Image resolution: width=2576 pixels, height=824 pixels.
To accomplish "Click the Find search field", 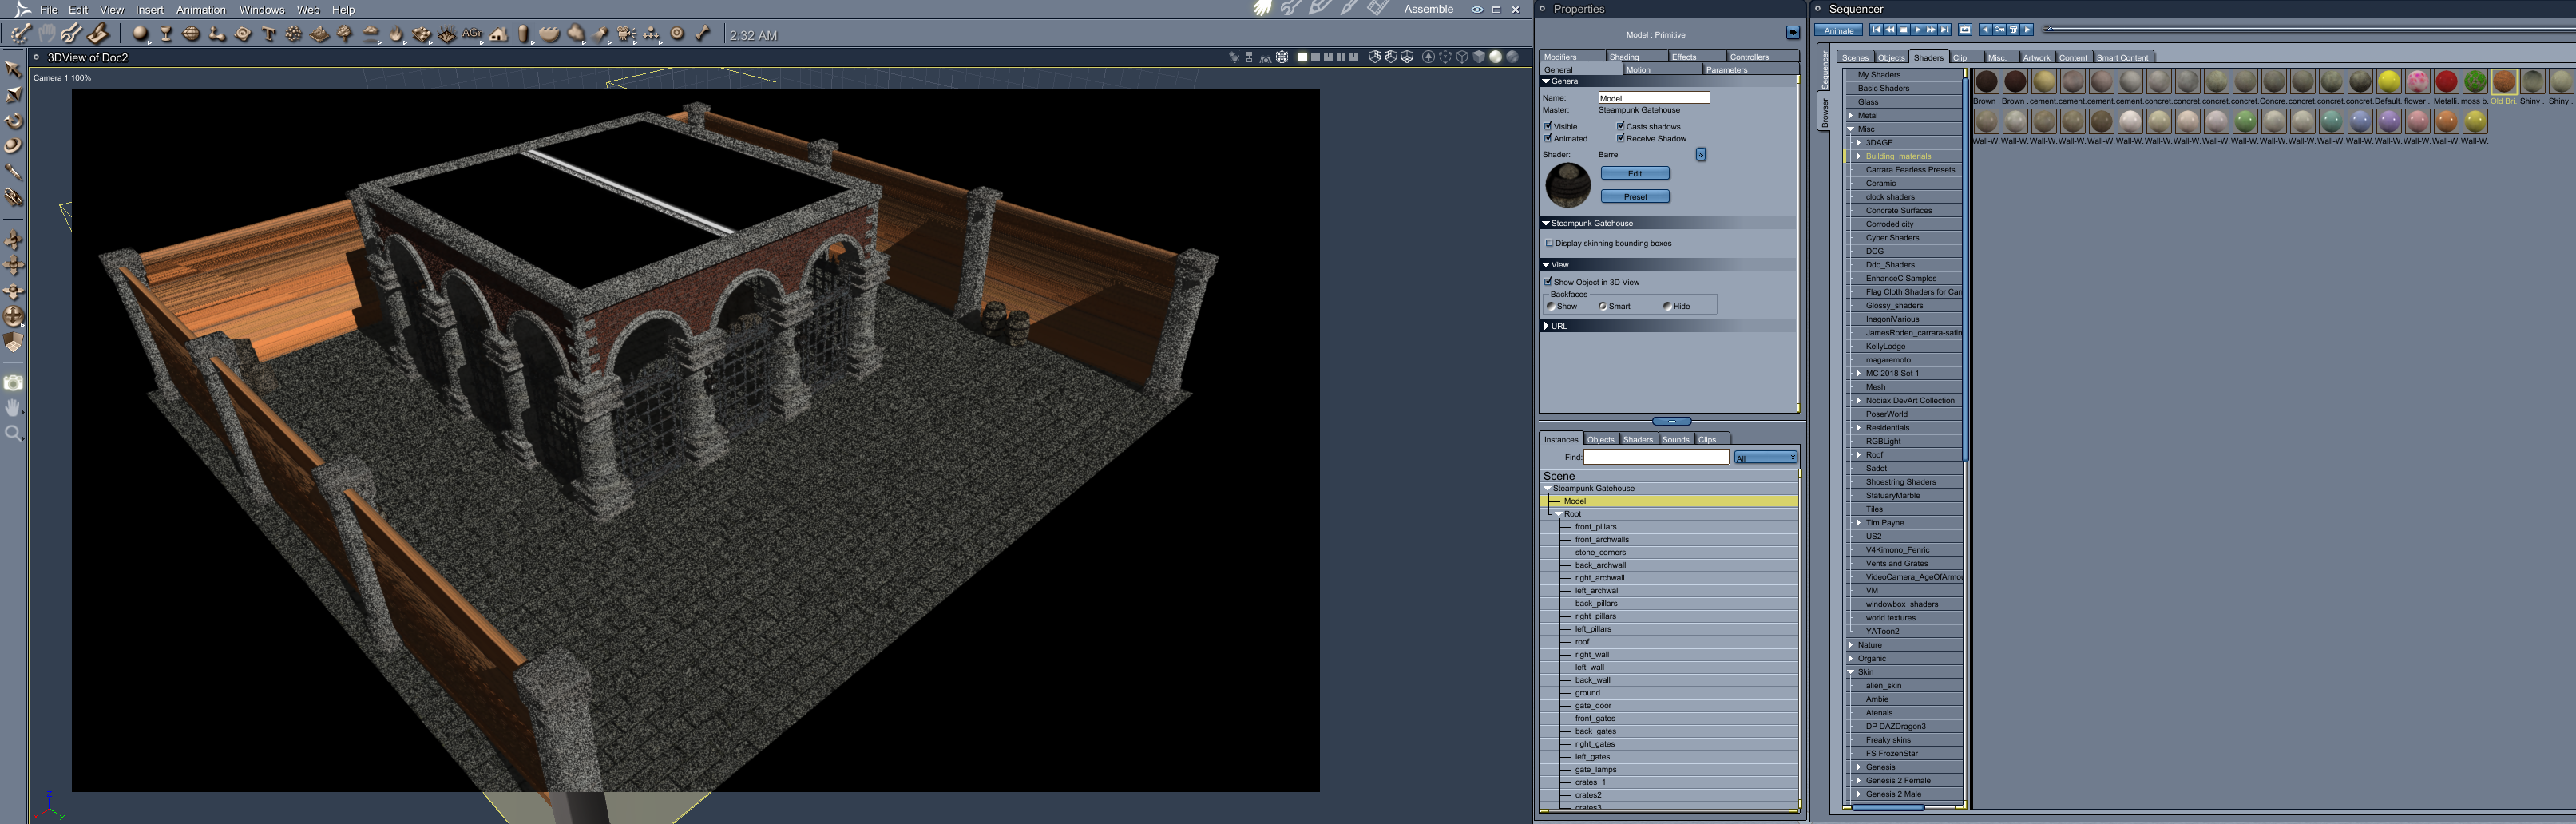I will [x=1656, y=457].
